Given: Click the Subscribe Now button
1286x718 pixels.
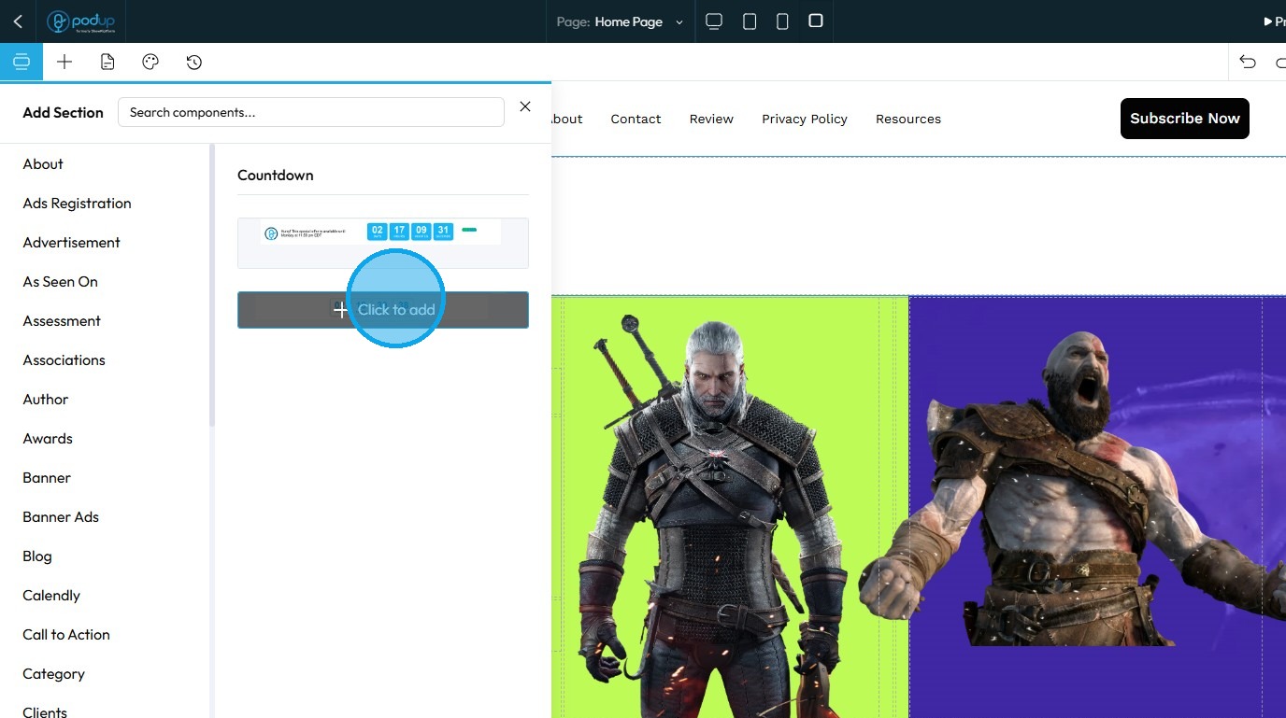Looking at the screenshot, I should [x=1185, y=119].
